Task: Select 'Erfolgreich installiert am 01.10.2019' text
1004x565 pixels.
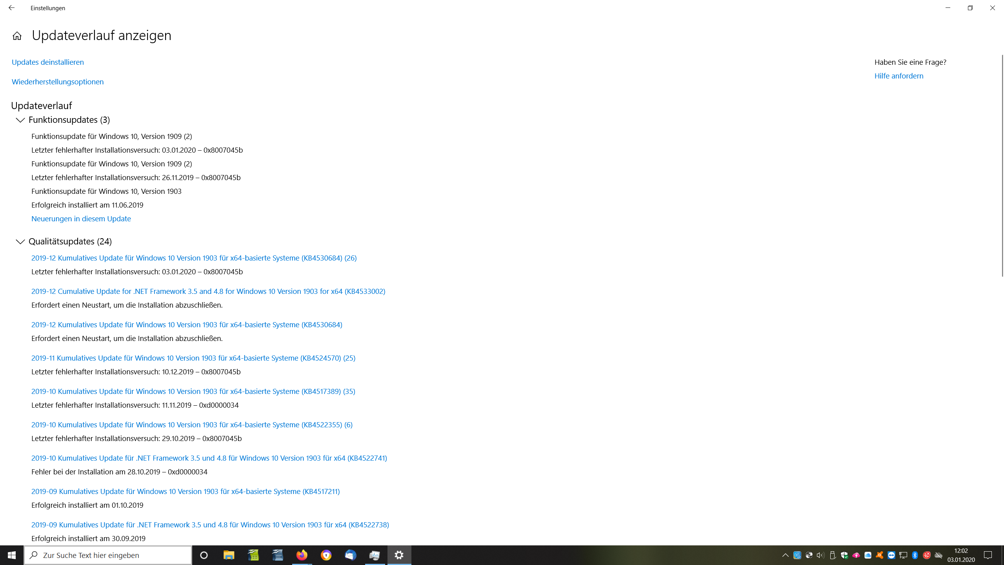Action: click(87, 505)
